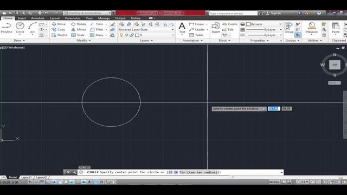
Task: Select the Fillet tool
Action: pos(97,29)
